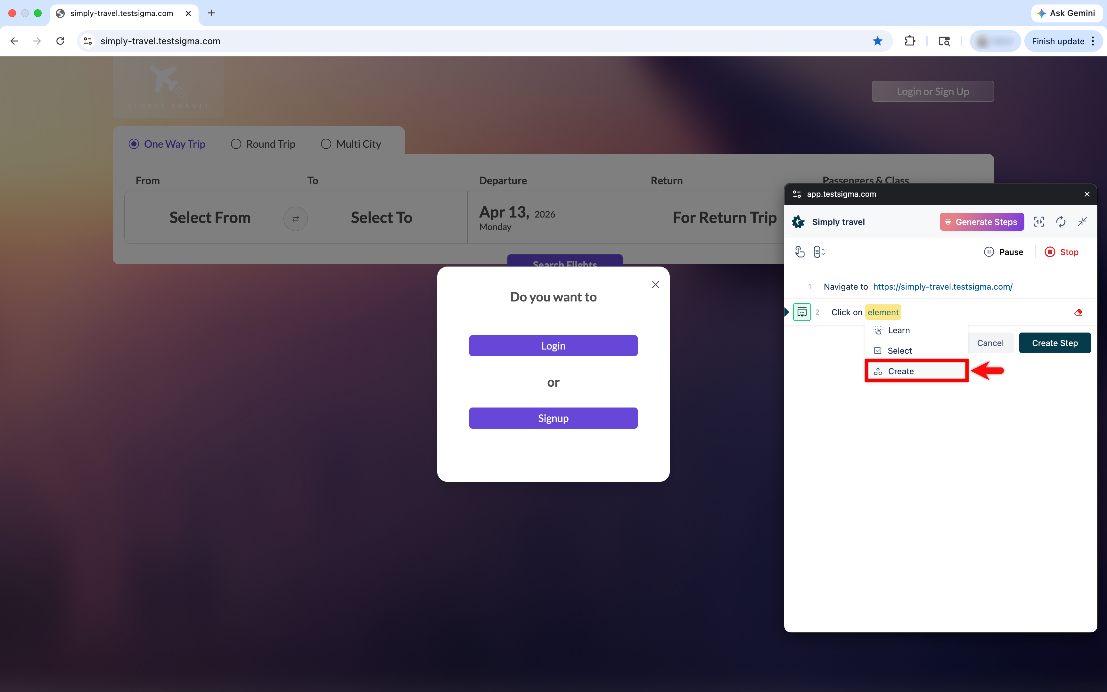Screen dimensions: 1107x692
Task: Click the Search Flights button
Action: point(564,261)
